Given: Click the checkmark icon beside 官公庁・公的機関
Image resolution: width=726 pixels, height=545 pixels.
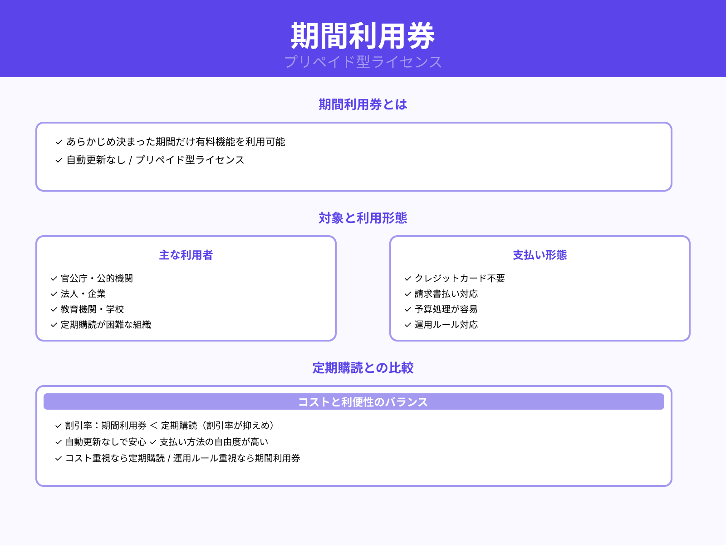Looking at the screenshot, I should (x=52, y=278).
